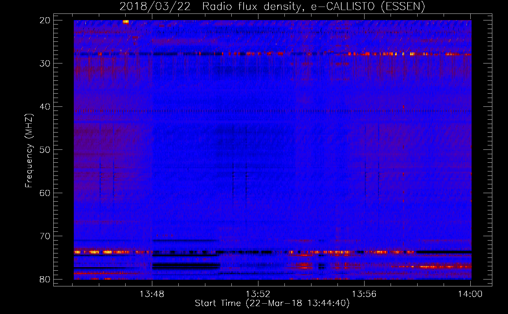Click the 13:52 time tick label
The image size is (508, 314).
[x=258, y=294]
